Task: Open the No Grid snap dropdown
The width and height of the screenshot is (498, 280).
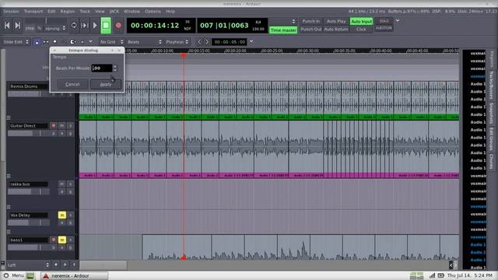Action: click(111, 42)
